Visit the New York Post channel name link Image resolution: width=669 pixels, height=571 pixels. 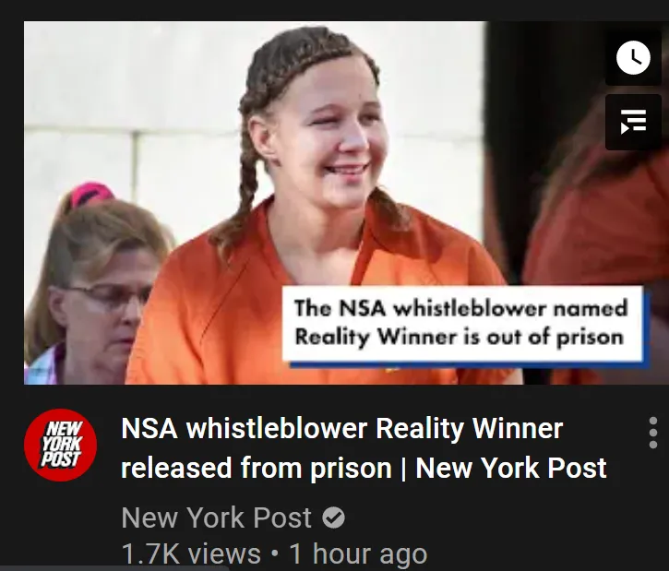pyautogui.click(x=216, y=517)
